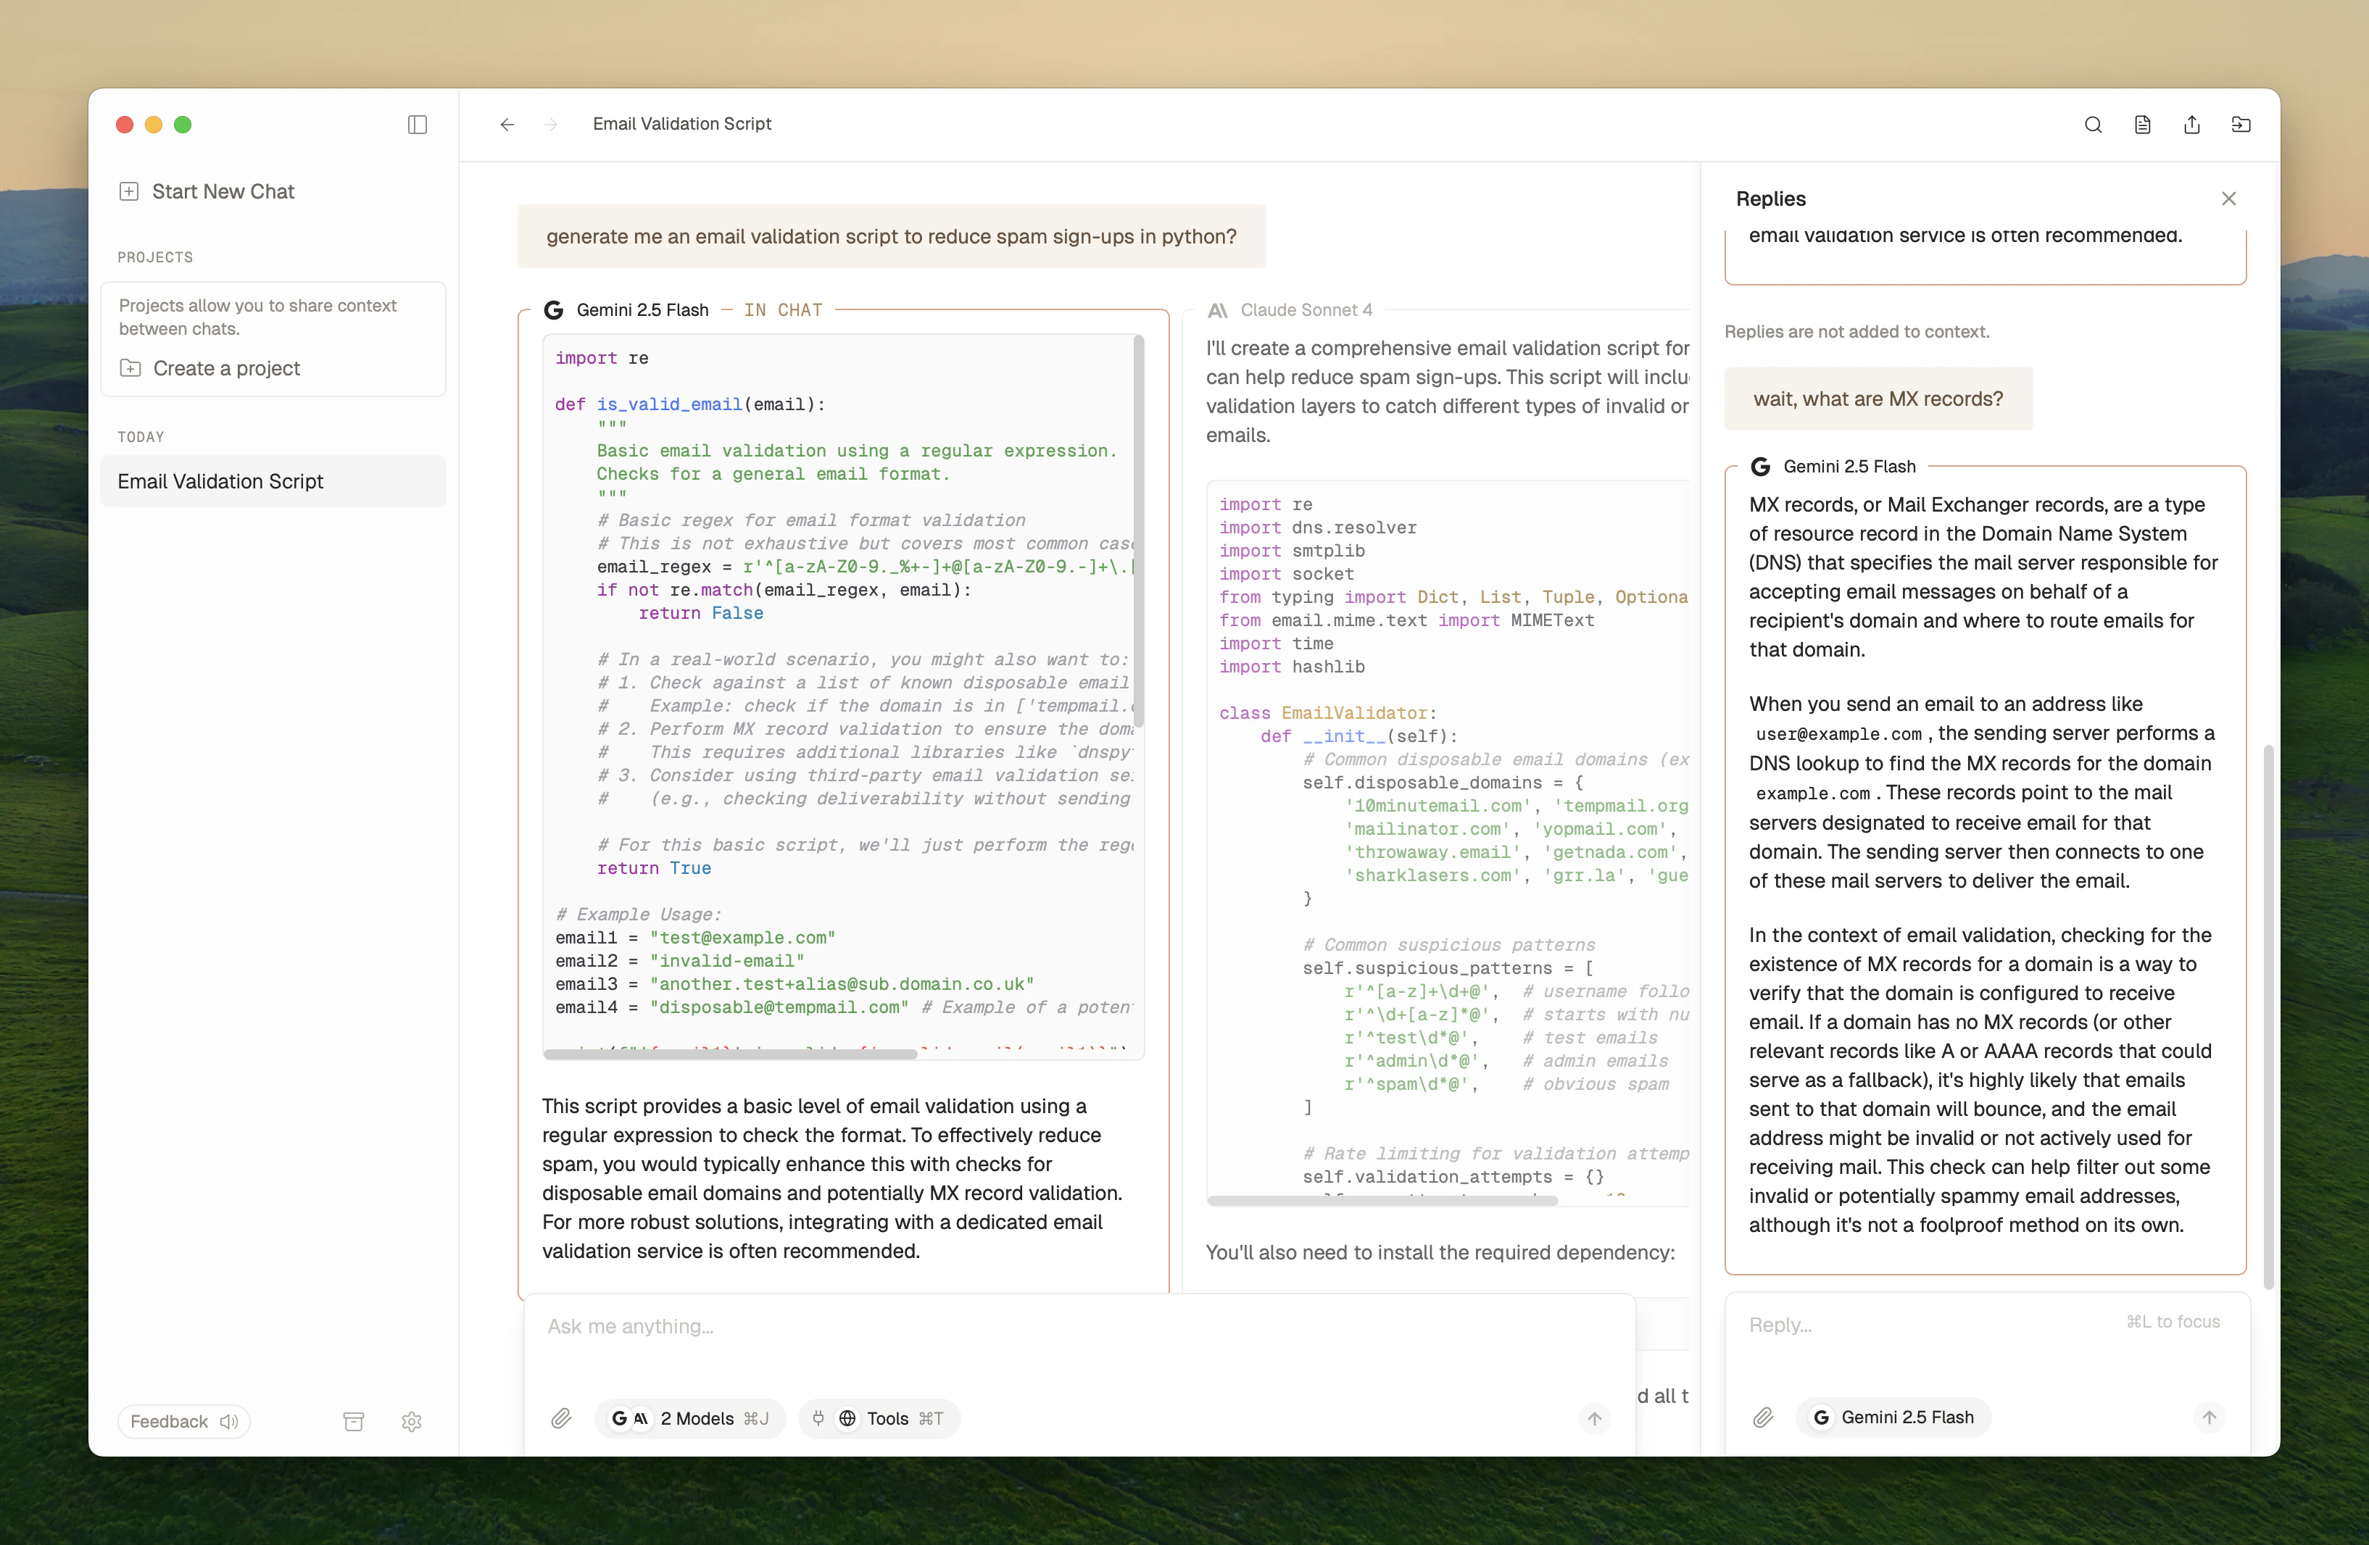
Task: Open the archive icon in sidebar footer
Action: pyautogui.click(x=353, y=1420)
